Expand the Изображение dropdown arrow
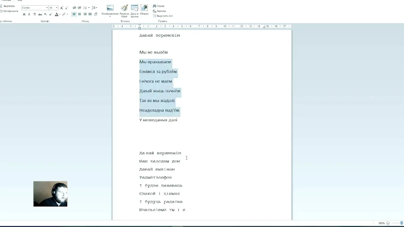The image size is (404, 227). 110,16
